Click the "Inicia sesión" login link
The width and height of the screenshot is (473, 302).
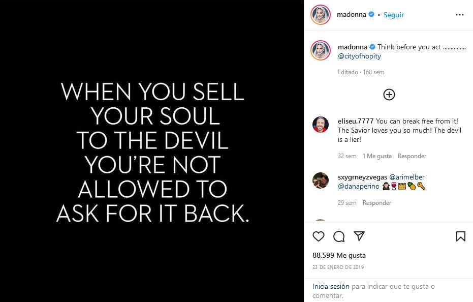coord(331,286)
